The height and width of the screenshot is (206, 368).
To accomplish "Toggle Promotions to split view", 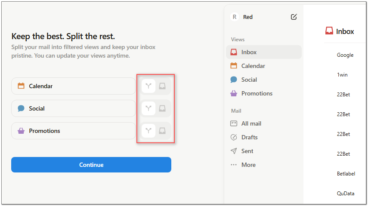I will 148,131.
